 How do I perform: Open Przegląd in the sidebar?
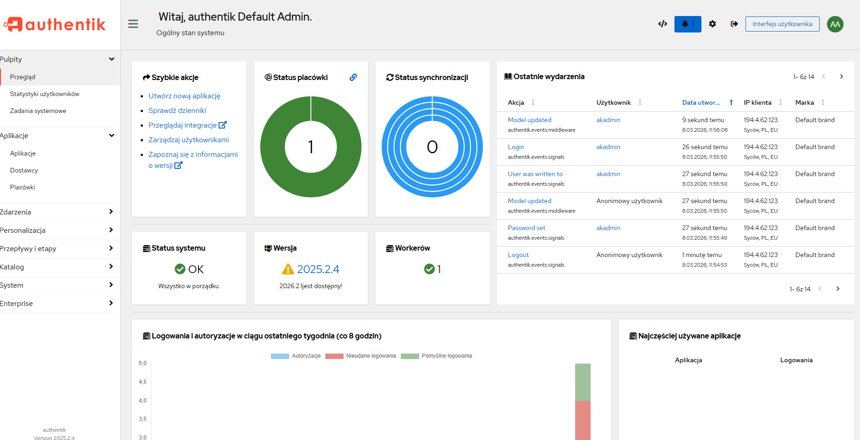point(60,77)
